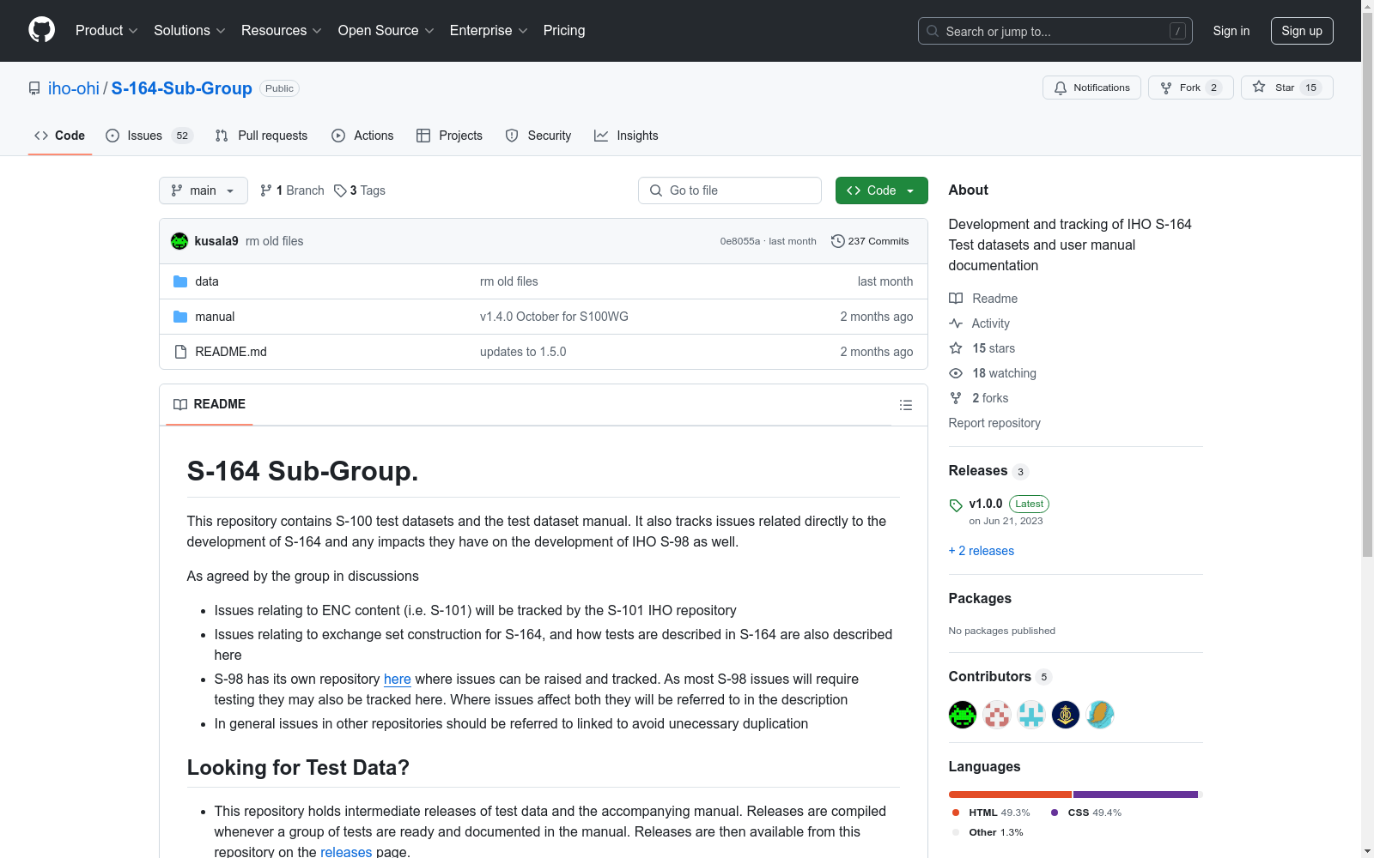Click the README.md file icon
The image size is (1374, 858).
(x=180, y=352)
